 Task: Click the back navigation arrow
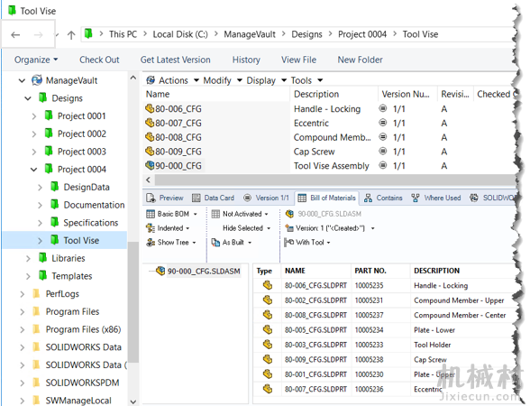15,34
